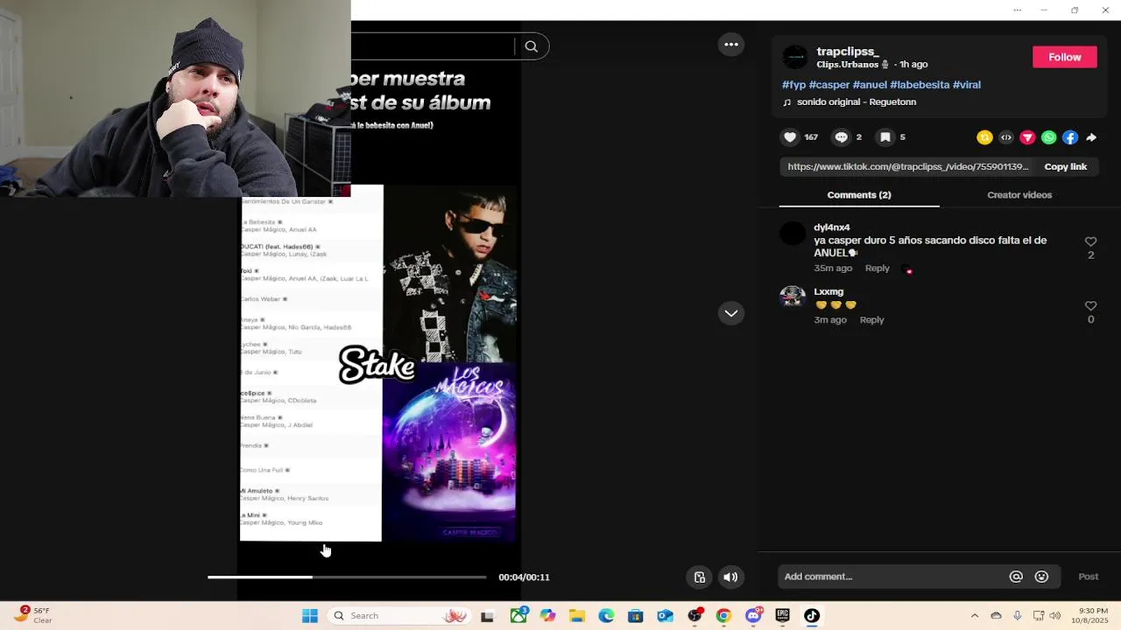Open Microsoft Edge on taskbar
The width and height of the screenshot is (1121, 630).
(606, 616)
